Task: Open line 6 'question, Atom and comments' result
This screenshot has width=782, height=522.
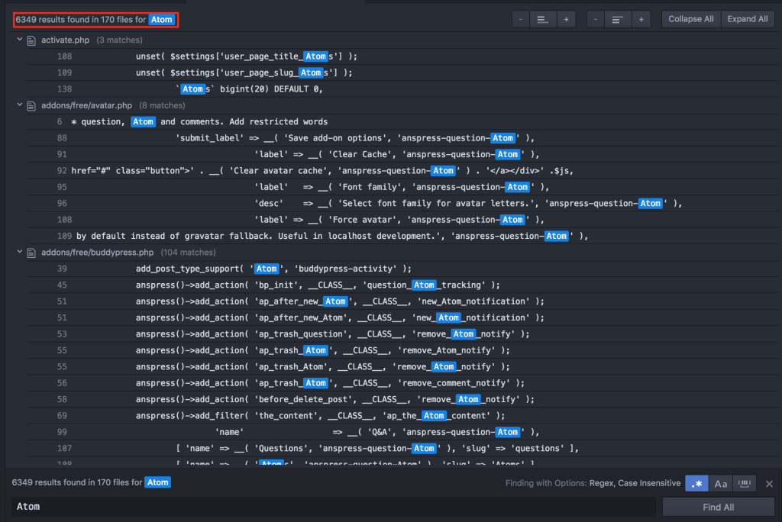Action: point(402,121)
